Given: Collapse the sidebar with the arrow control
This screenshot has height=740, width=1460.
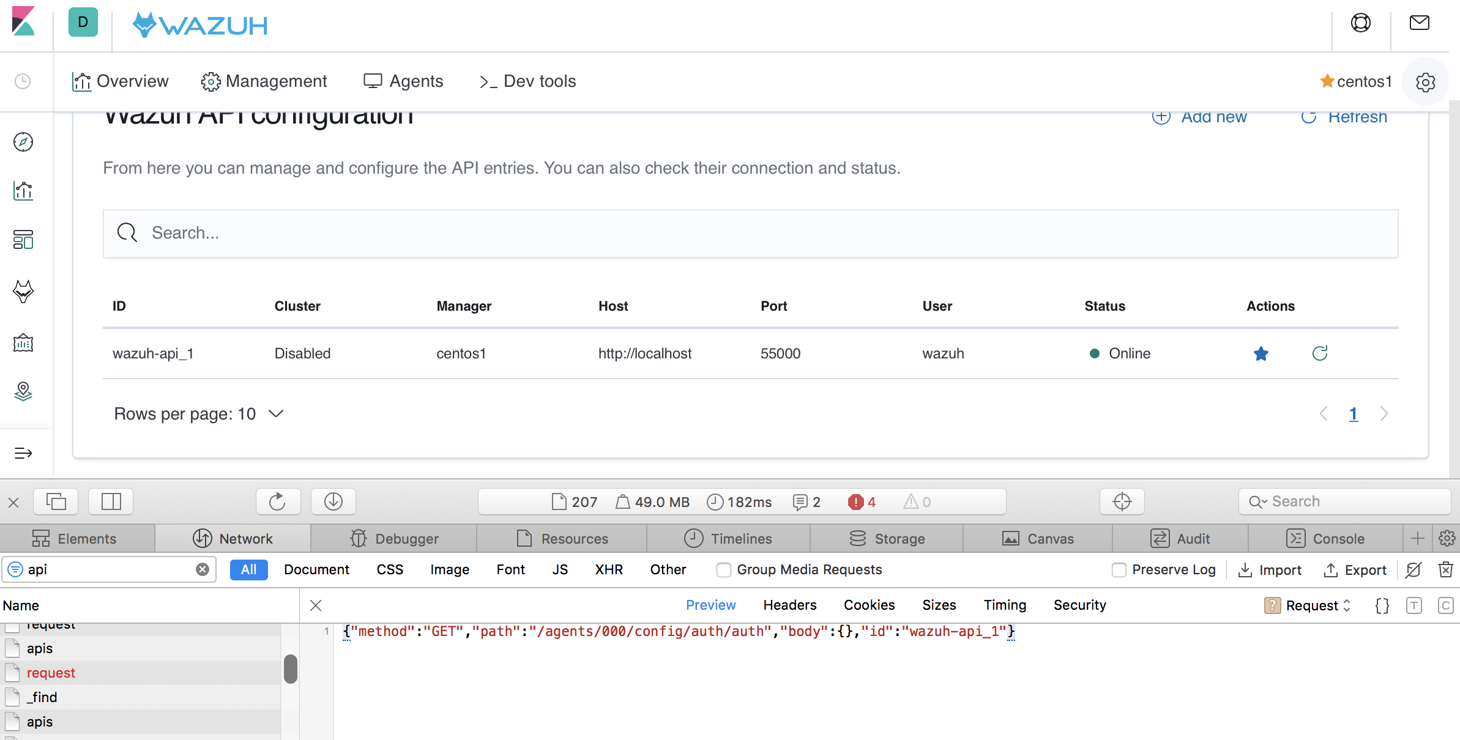Looking at the screenshot, I should pyautogui.click(x=23, y=453).
